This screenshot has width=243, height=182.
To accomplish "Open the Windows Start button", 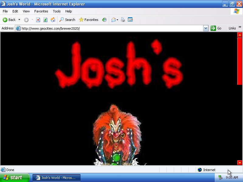I will tap(15, 177).
